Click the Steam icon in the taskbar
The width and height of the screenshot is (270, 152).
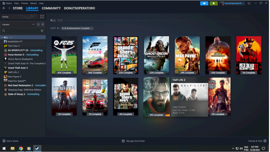click(x=37, y=148)
